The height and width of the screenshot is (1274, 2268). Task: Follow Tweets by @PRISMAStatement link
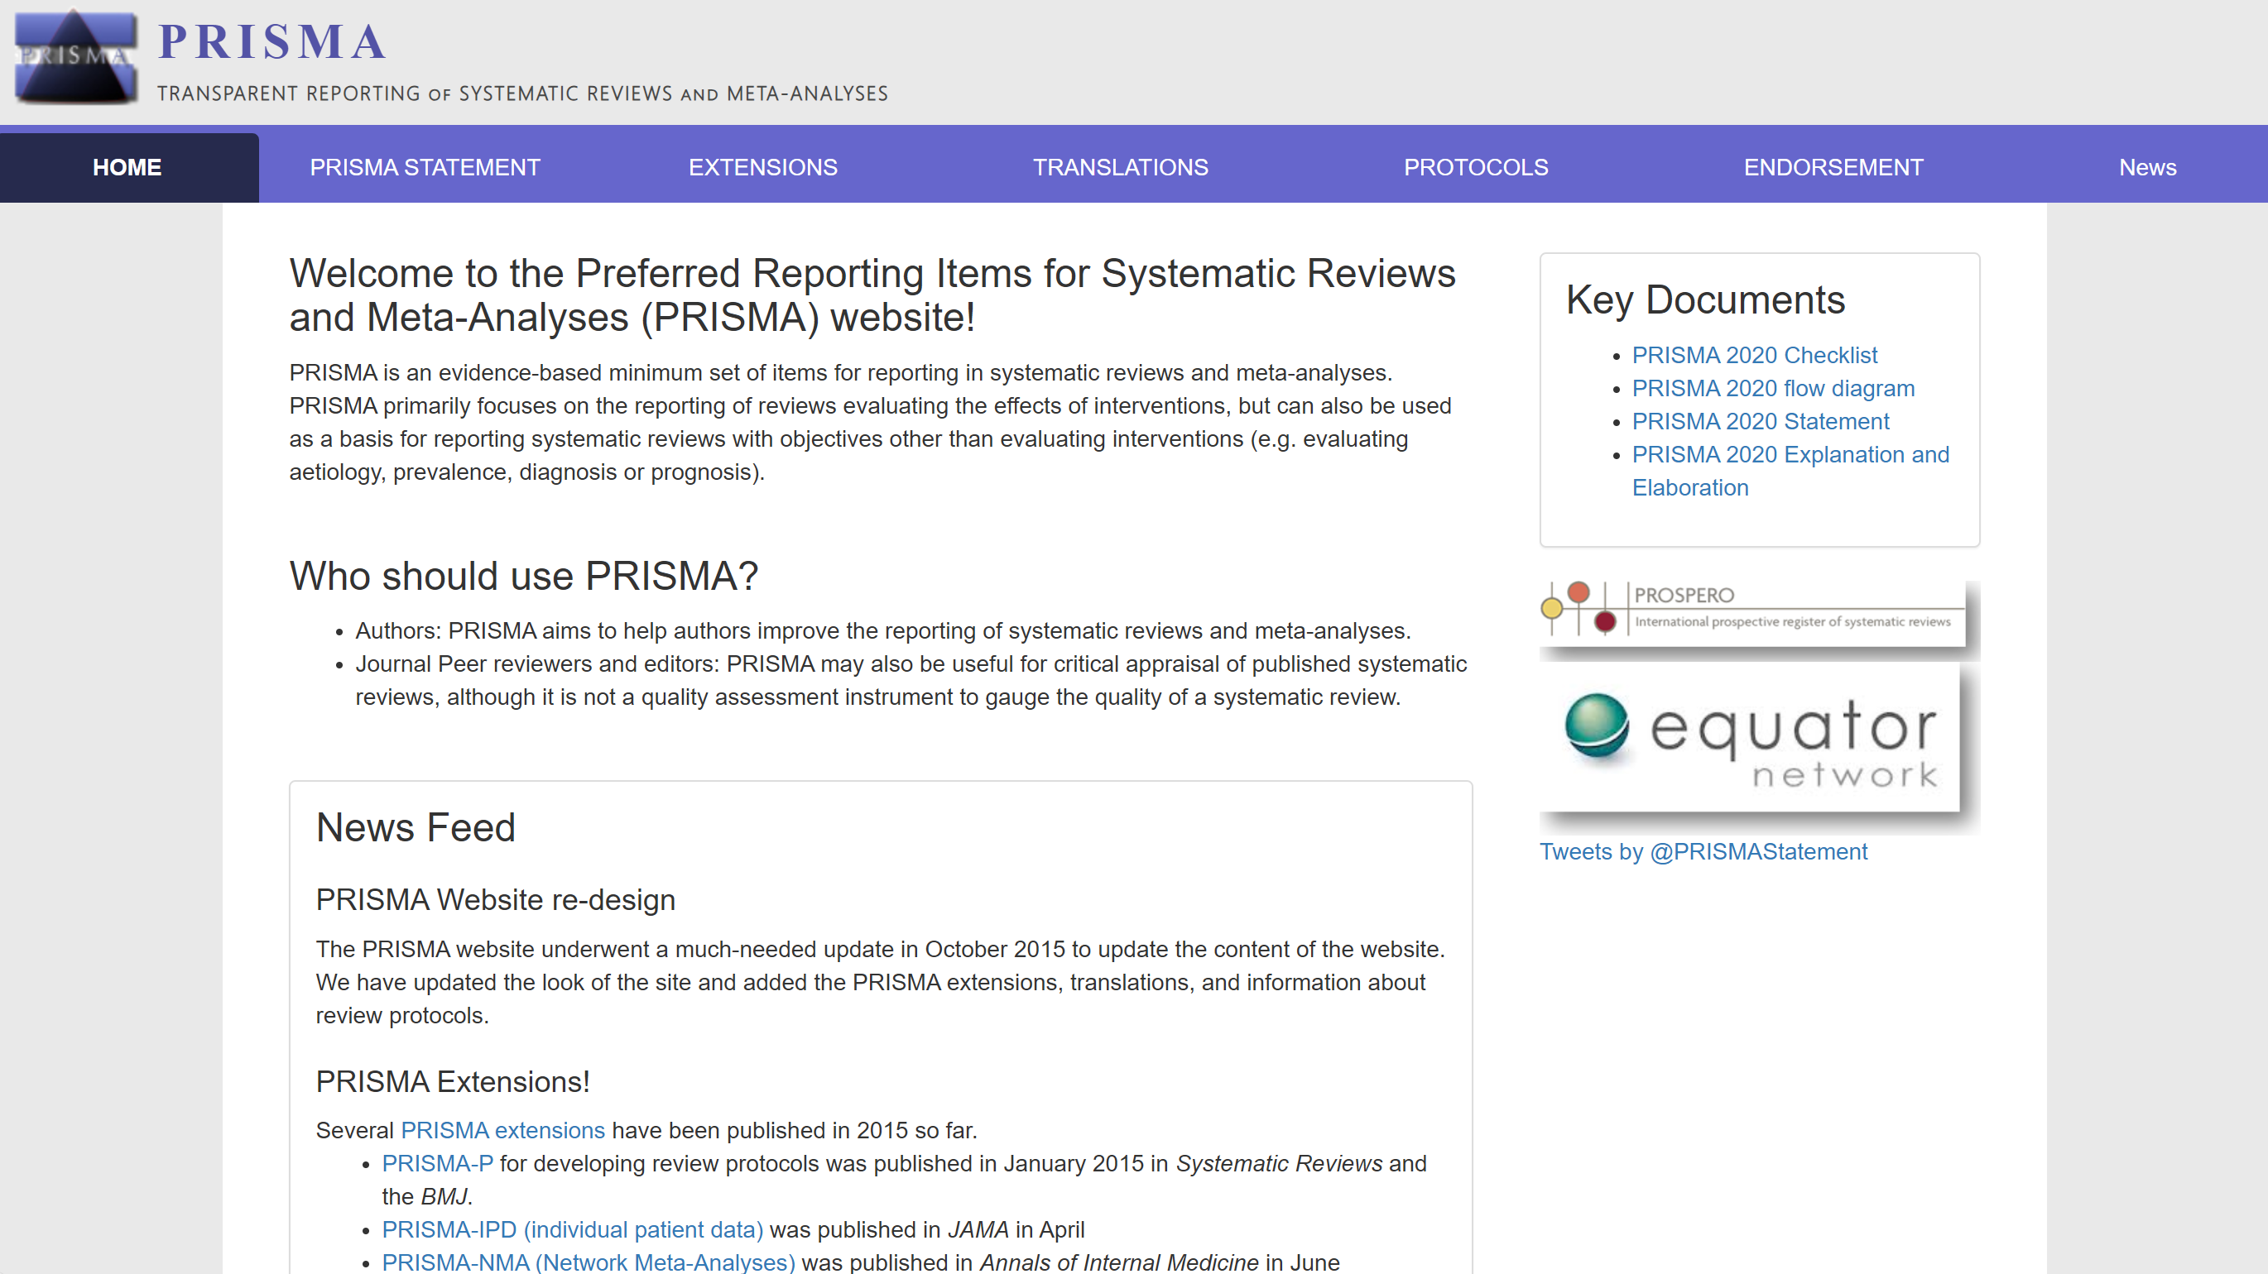pos(1703,852)
